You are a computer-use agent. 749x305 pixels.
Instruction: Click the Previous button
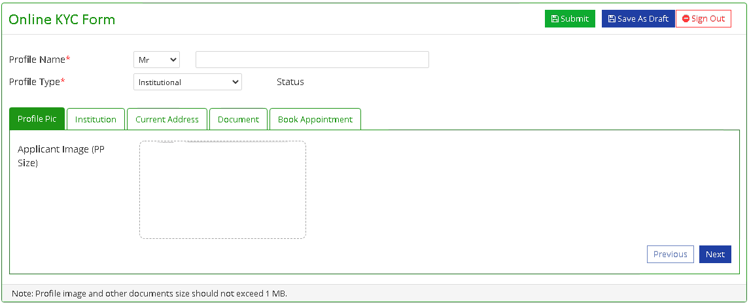point(671,255)
